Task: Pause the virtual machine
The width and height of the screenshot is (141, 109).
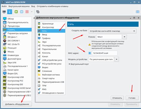Action: 22,12
